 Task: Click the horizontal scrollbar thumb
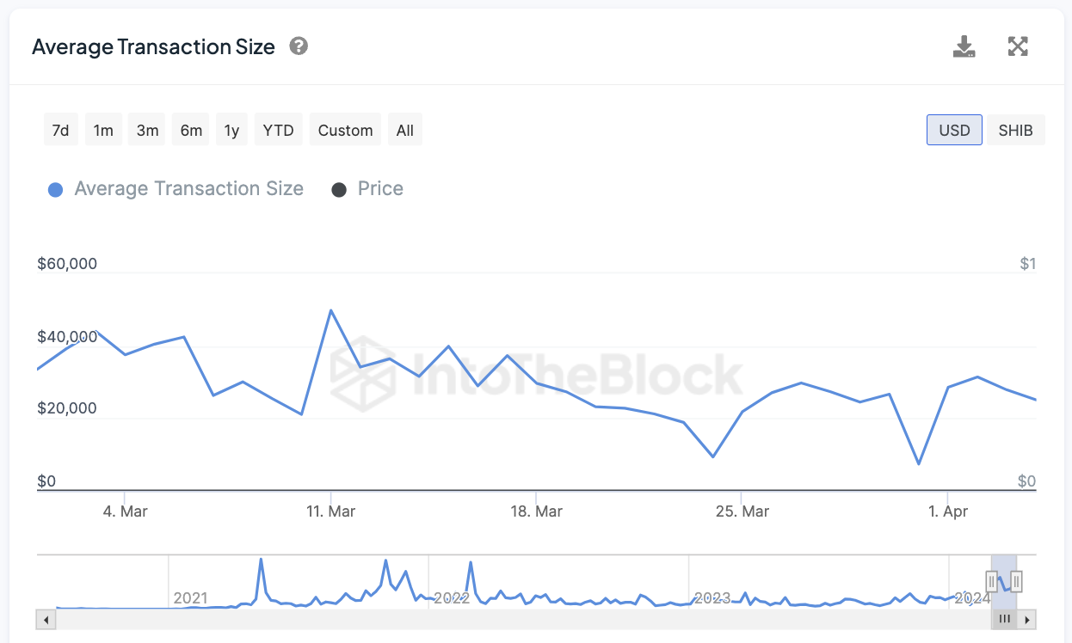[x=1004, y=619]
